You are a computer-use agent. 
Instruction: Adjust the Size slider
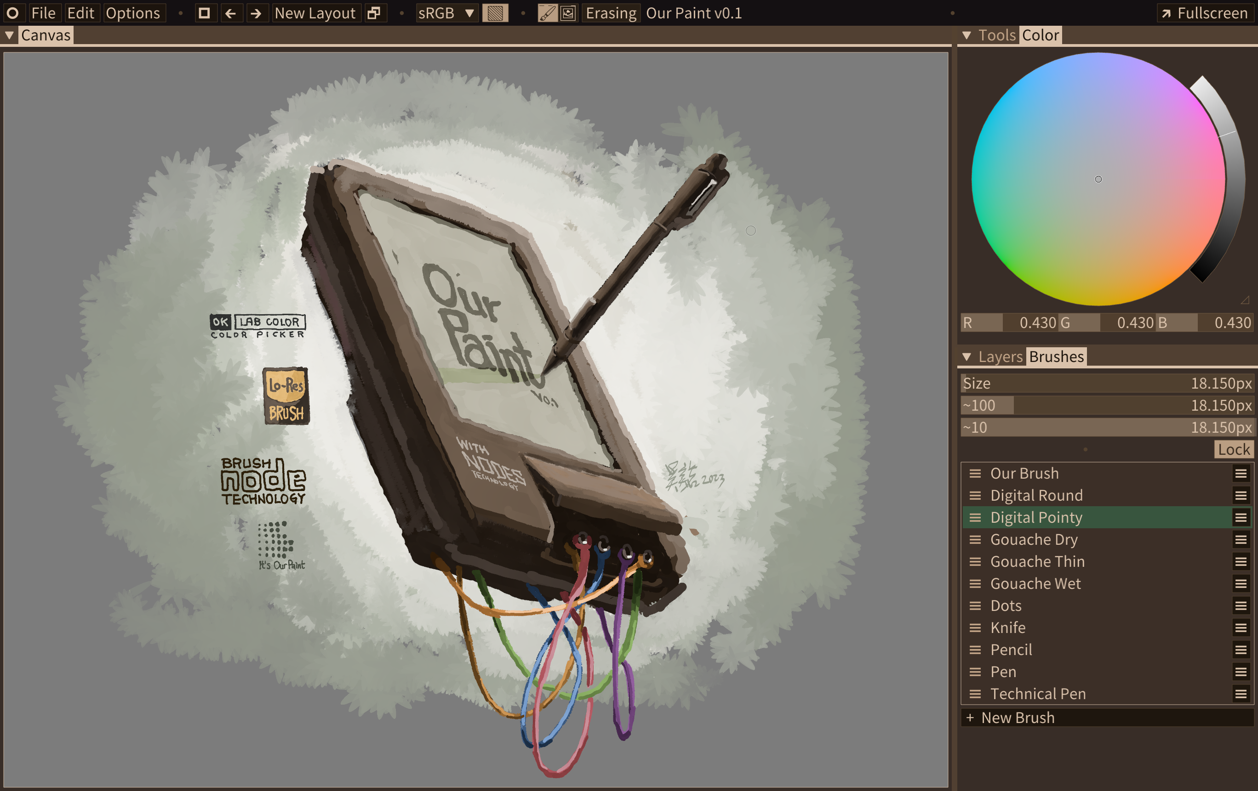1107,383
